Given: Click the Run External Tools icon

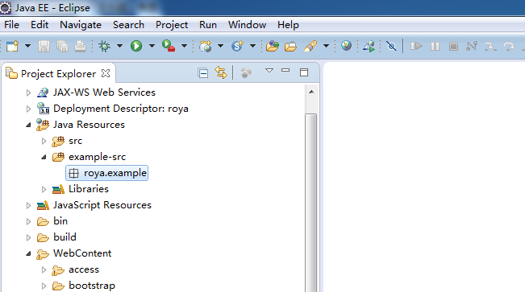Looking at the screenshot, I should 169,46.
